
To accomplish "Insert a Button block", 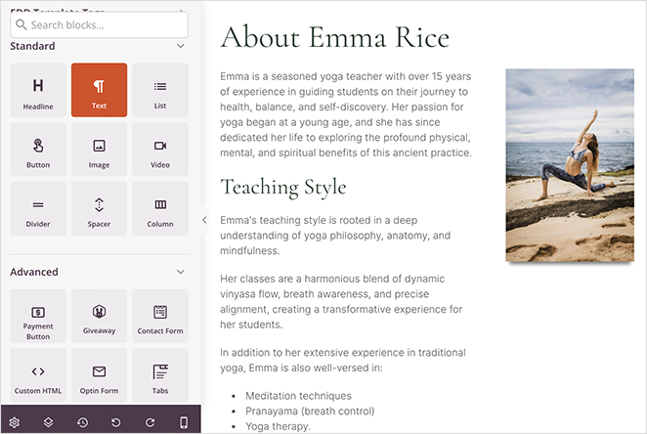I will (38, 150).
